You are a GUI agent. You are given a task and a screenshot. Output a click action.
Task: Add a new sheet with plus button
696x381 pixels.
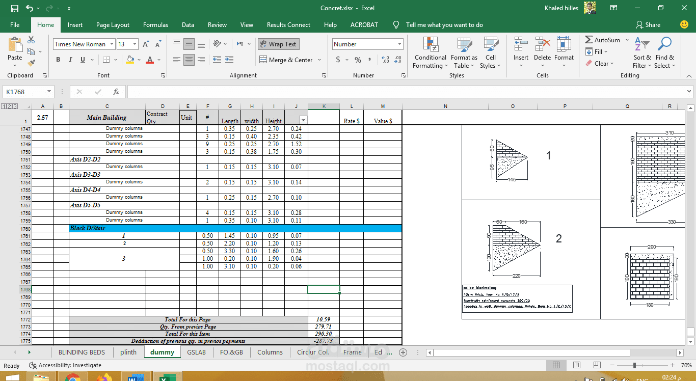coord(403,352)
